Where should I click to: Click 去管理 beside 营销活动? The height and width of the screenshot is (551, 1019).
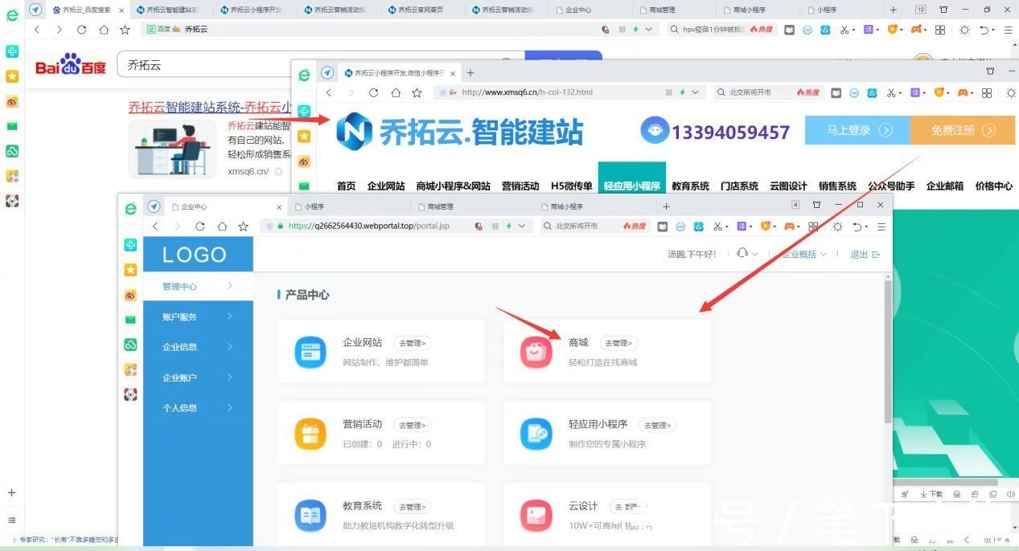412,425
